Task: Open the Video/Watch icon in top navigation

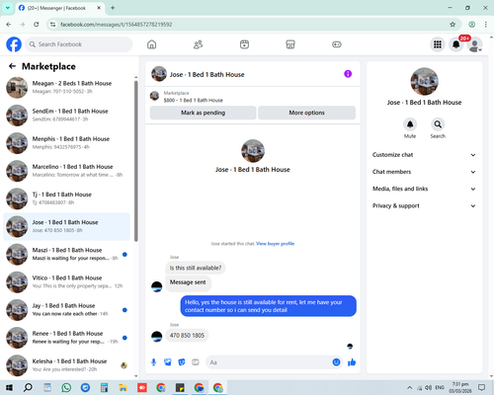Action: pyautogui.click(x=244, y=44)
